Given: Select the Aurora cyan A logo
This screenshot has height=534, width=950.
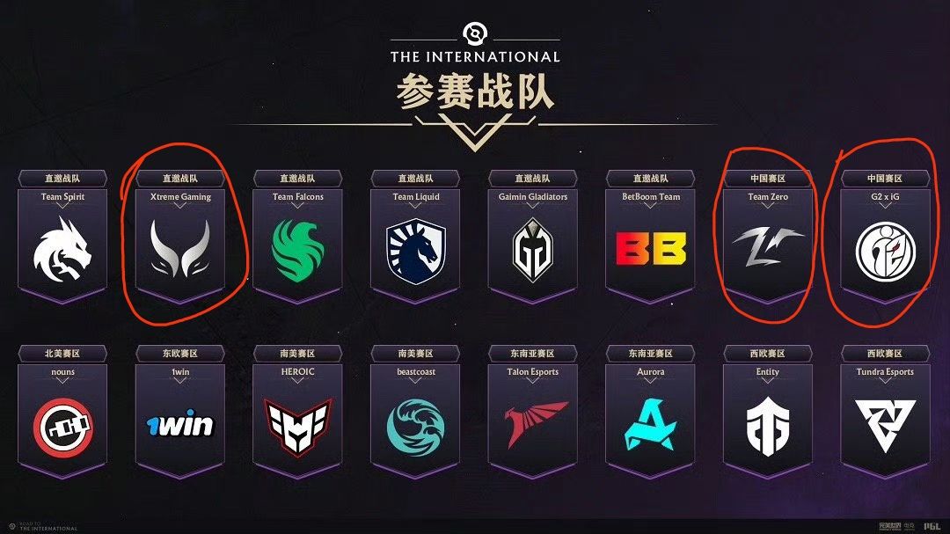Looking at the screenshot, I should click(x=650, y=424).
